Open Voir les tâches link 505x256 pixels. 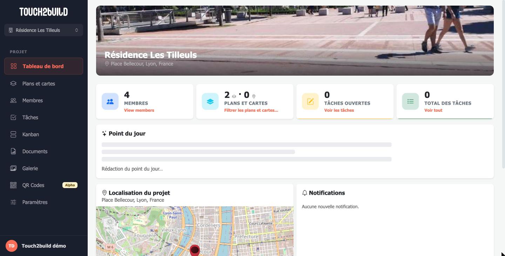click(339, 110)
